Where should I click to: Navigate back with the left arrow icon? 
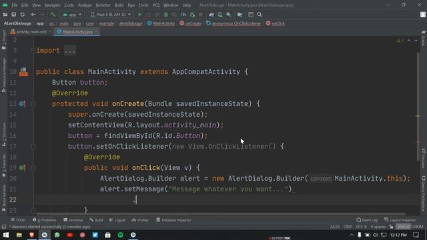point(33,15)
